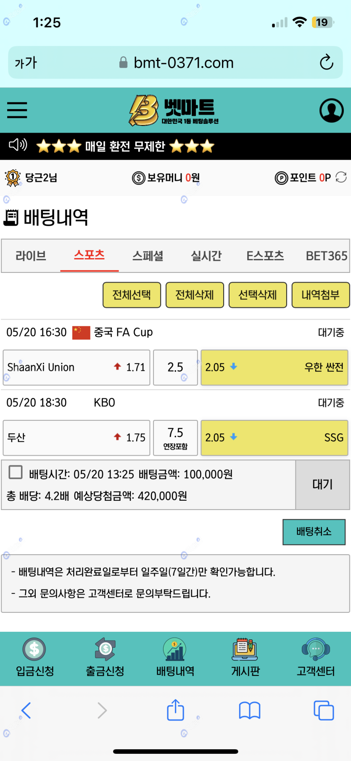Go back with Safari back arrow
This screenshot has width=351, height=761.
tap(26, 710)
